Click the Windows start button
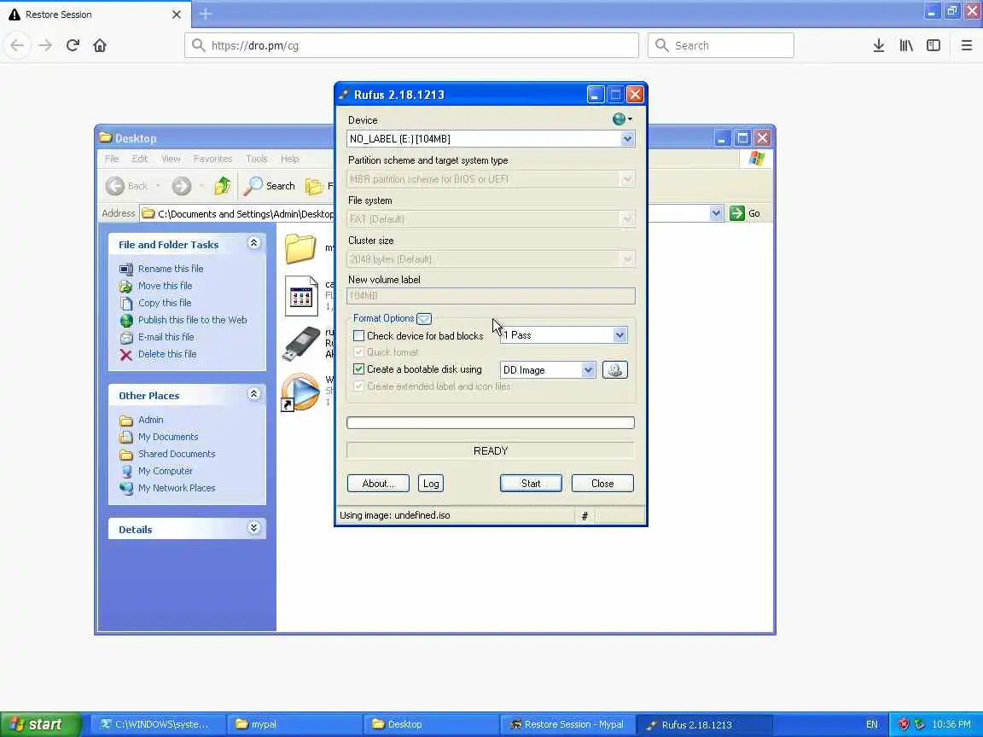Screen dimensions: 983x737 40,724
